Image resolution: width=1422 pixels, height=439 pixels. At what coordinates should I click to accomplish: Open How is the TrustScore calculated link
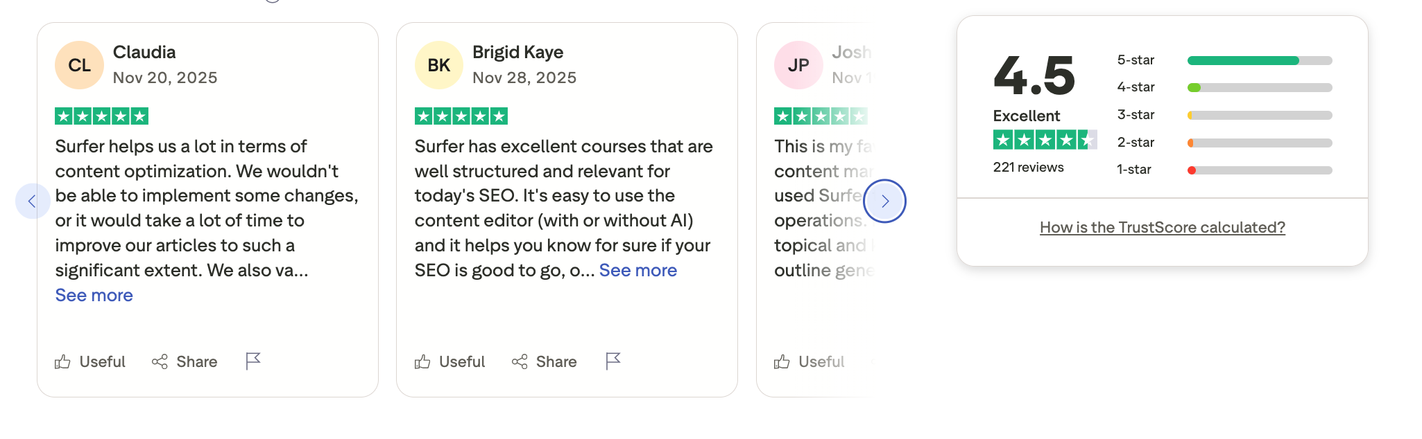[1162, 227]
